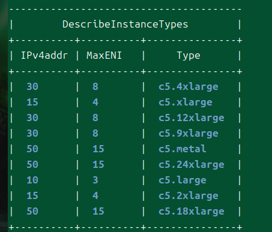Click IPv4addr value 15 in c5.2xlarge row
Screen dimensions: 272x232
click(32, 195)
